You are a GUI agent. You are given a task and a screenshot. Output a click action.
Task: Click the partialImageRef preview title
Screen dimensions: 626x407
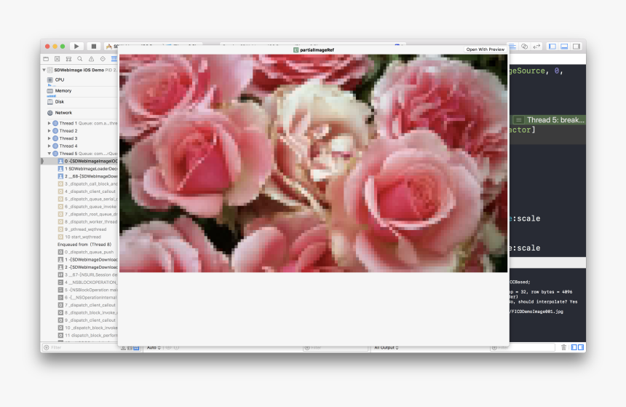pyautogui.click(x=314, y=50)
